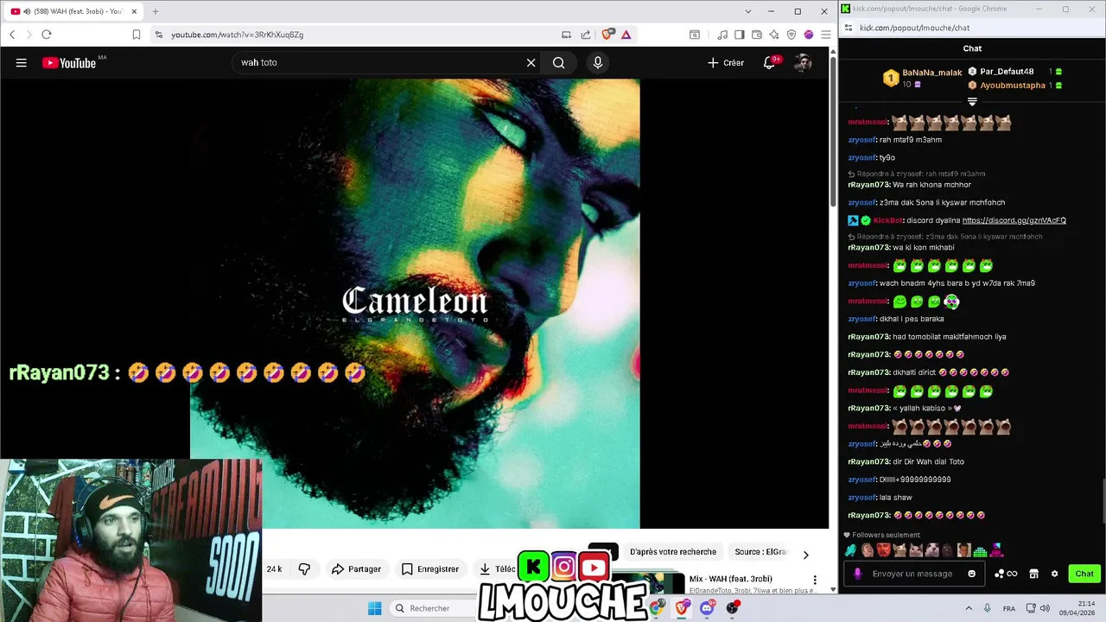Open Brave Shields lion icon
The width and height of the screenshot is (1106, 622).
tap(607, 35)
